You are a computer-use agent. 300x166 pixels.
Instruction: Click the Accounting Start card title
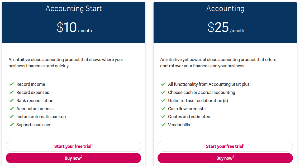tap(73, 8)
